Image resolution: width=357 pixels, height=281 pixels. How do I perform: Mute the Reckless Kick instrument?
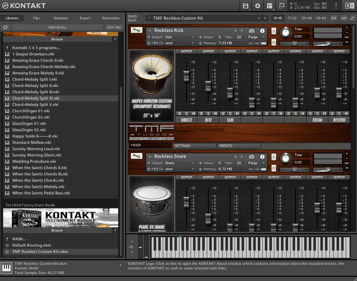[x=274, y=42]
